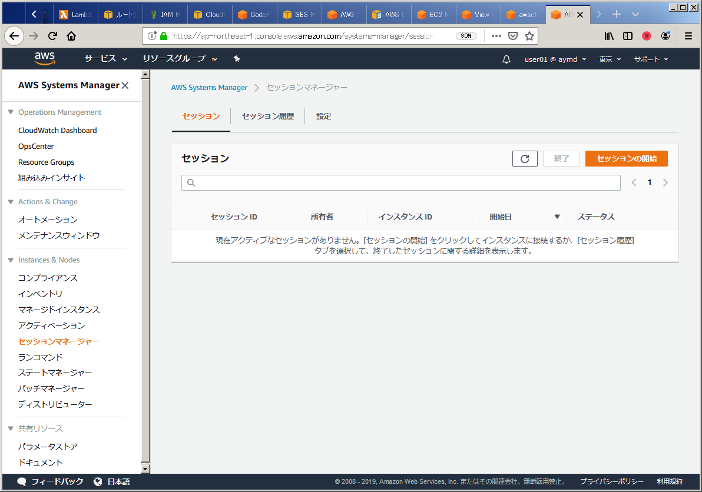Image resolution: width=702 pixels, height=492 pixels.
Task: Click the red extension icon
Action: (x=647, y=36)
